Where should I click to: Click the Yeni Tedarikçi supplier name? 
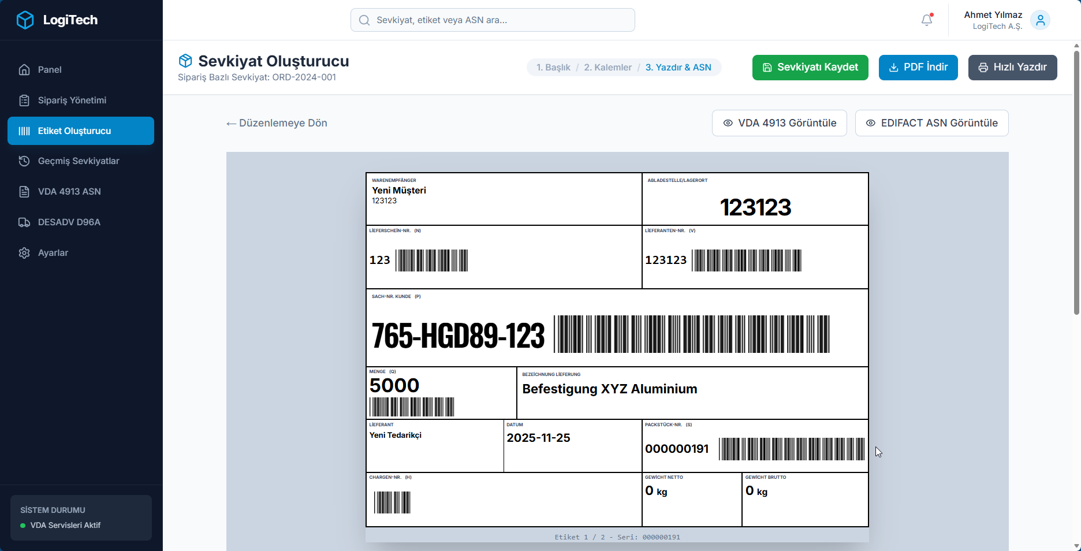(396, 435)
